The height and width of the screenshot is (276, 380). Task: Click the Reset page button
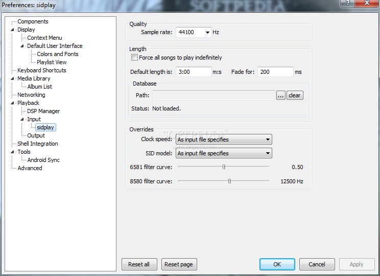(x=179, y=264)
